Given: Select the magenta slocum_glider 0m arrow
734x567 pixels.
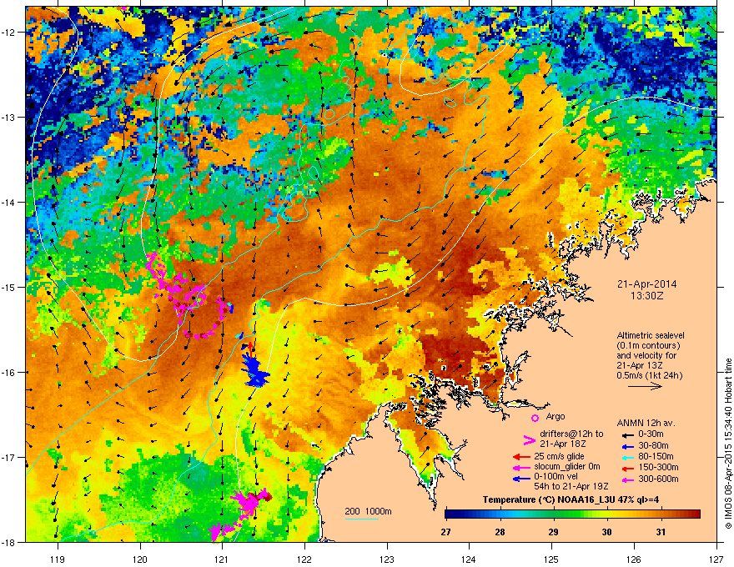Looking at the screenshot, I should [521, 468].
